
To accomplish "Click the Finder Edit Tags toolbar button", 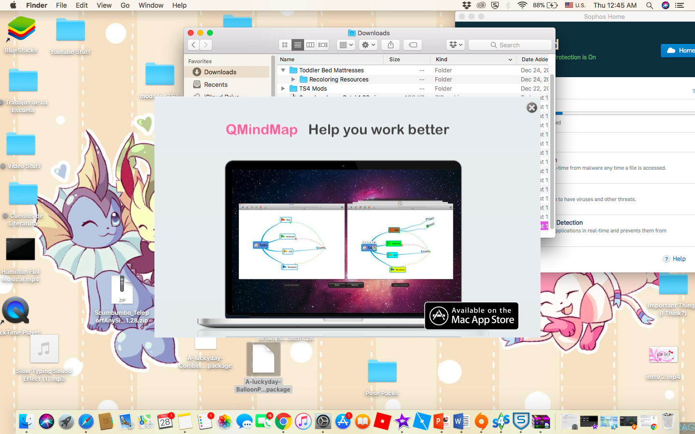I will click(413, 45).
